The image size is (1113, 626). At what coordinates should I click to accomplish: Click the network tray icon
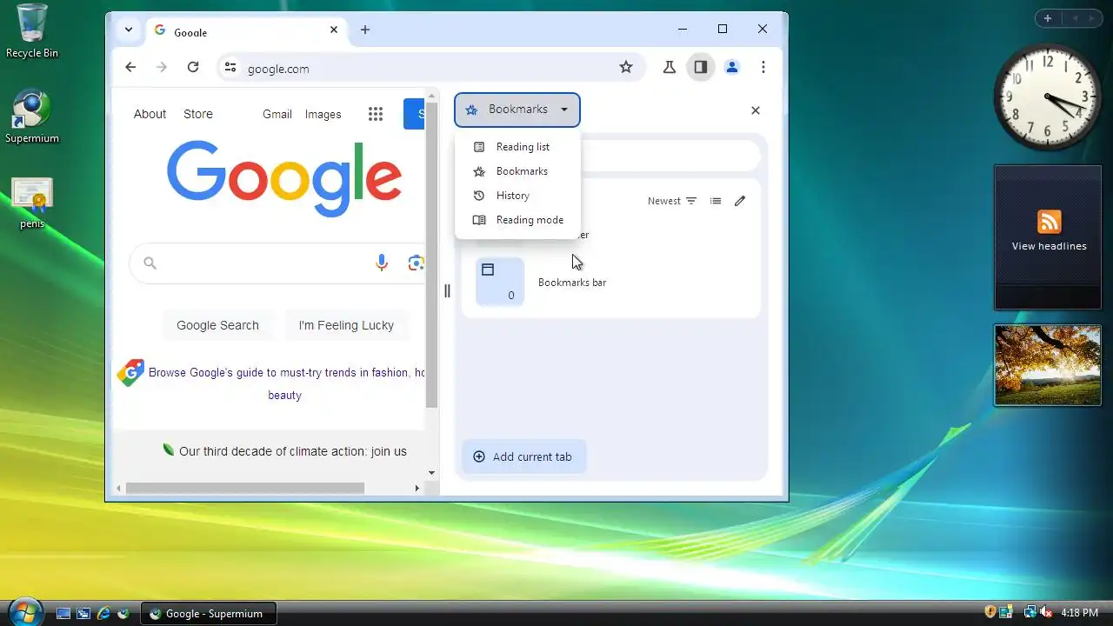[1030, 612]
